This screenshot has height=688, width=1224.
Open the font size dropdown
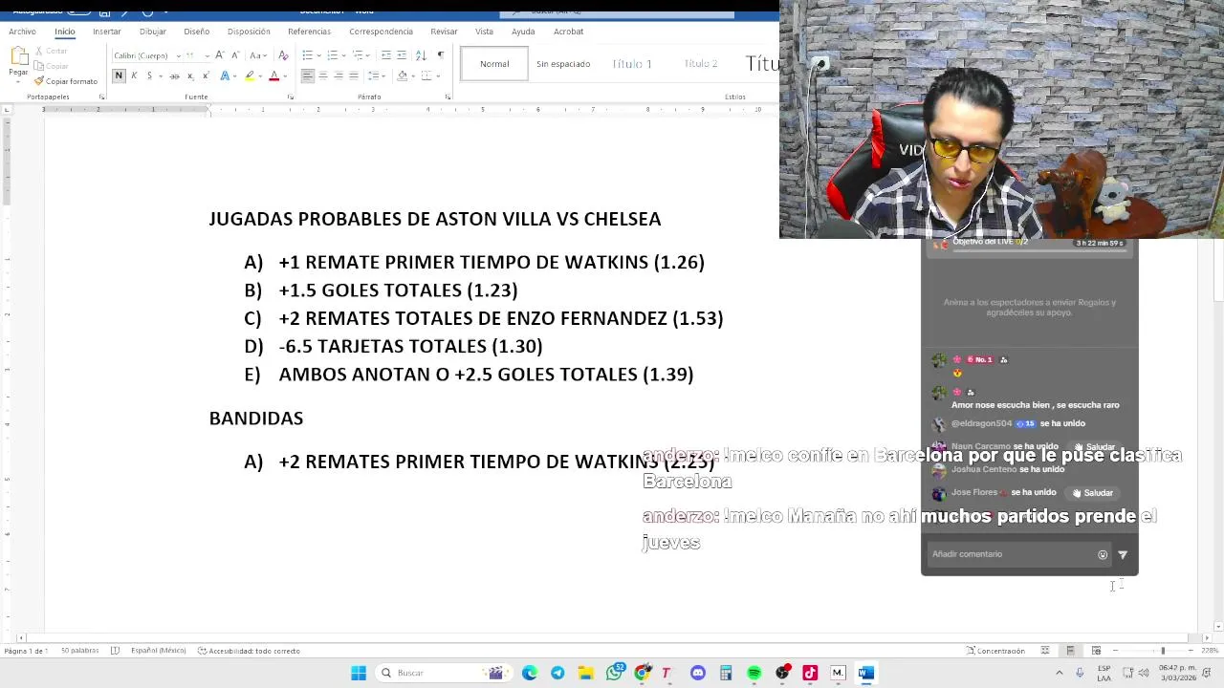click(x=206, y=55)
